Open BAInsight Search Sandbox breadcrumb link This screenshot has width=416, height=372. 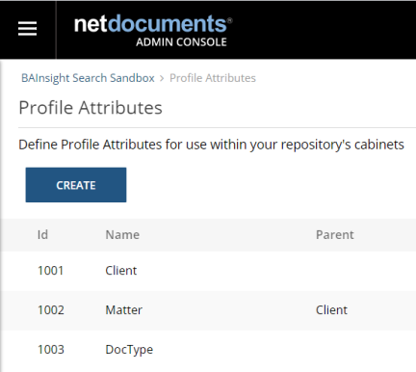tap(88, 78)
